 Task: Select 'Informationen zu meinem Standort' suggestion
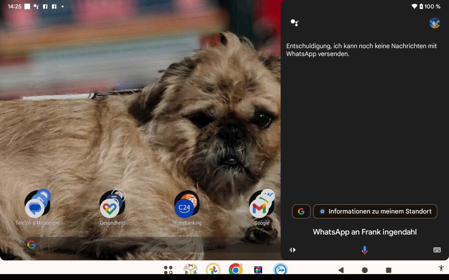click(375, 211)
